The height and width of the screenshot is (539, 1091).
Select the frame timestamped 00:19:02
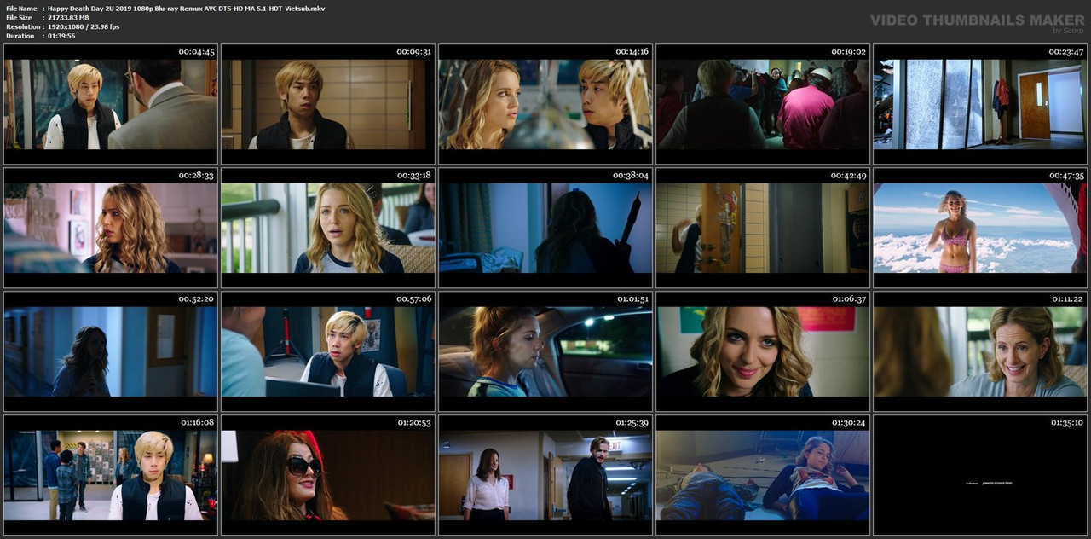(763, 104)
